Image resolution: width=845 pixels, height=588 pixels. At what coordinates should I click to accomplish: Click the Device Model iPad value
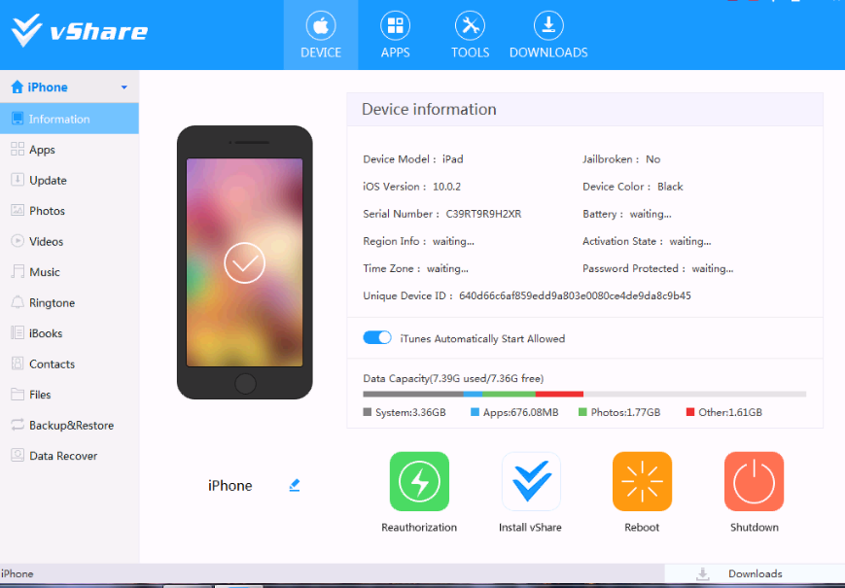coord(453,159)
